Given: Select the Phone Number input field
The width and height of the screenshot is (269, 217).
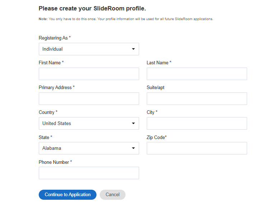Looking at the screenshot, I should [89, 173].
